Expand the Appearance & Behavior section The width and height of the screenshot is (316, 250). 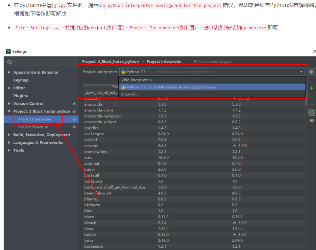(9, 72)
